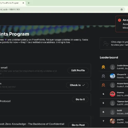The height and width of the screenshot is (128, 128).
Task: Open Vincent N's avatar
Action: (x=112, y=76)
